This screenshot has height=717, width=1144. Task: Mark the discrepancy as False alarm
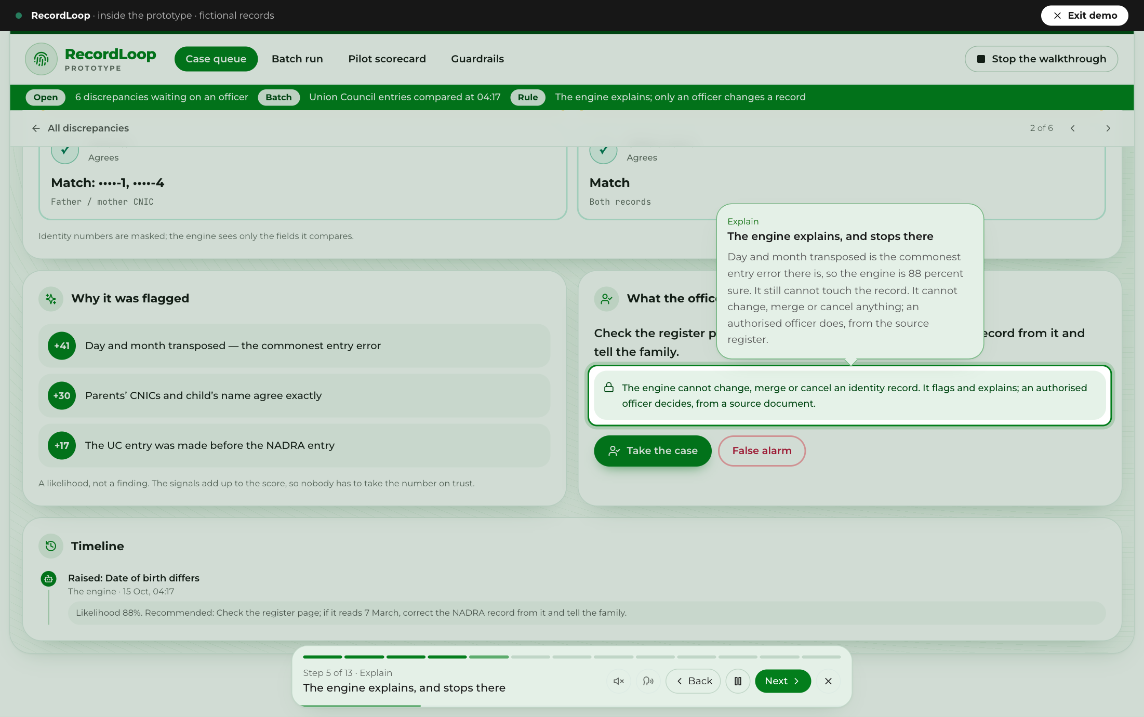(762, 450)
